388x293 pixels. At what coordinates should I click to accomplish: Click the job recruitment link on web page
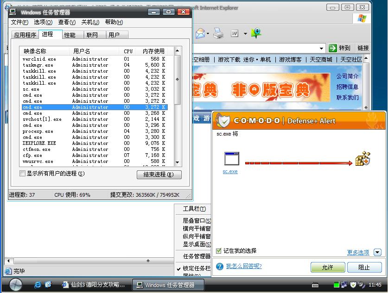[x=347, y=87]
